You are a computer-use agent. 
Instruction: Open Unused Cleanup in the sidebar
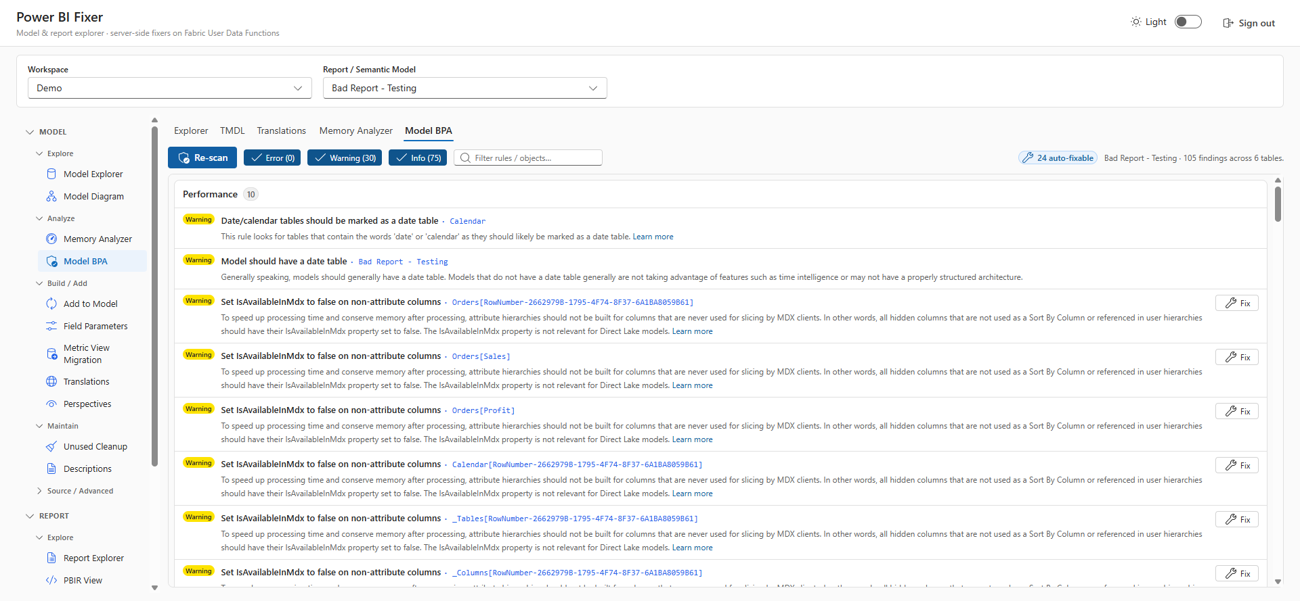pos(93,447)
